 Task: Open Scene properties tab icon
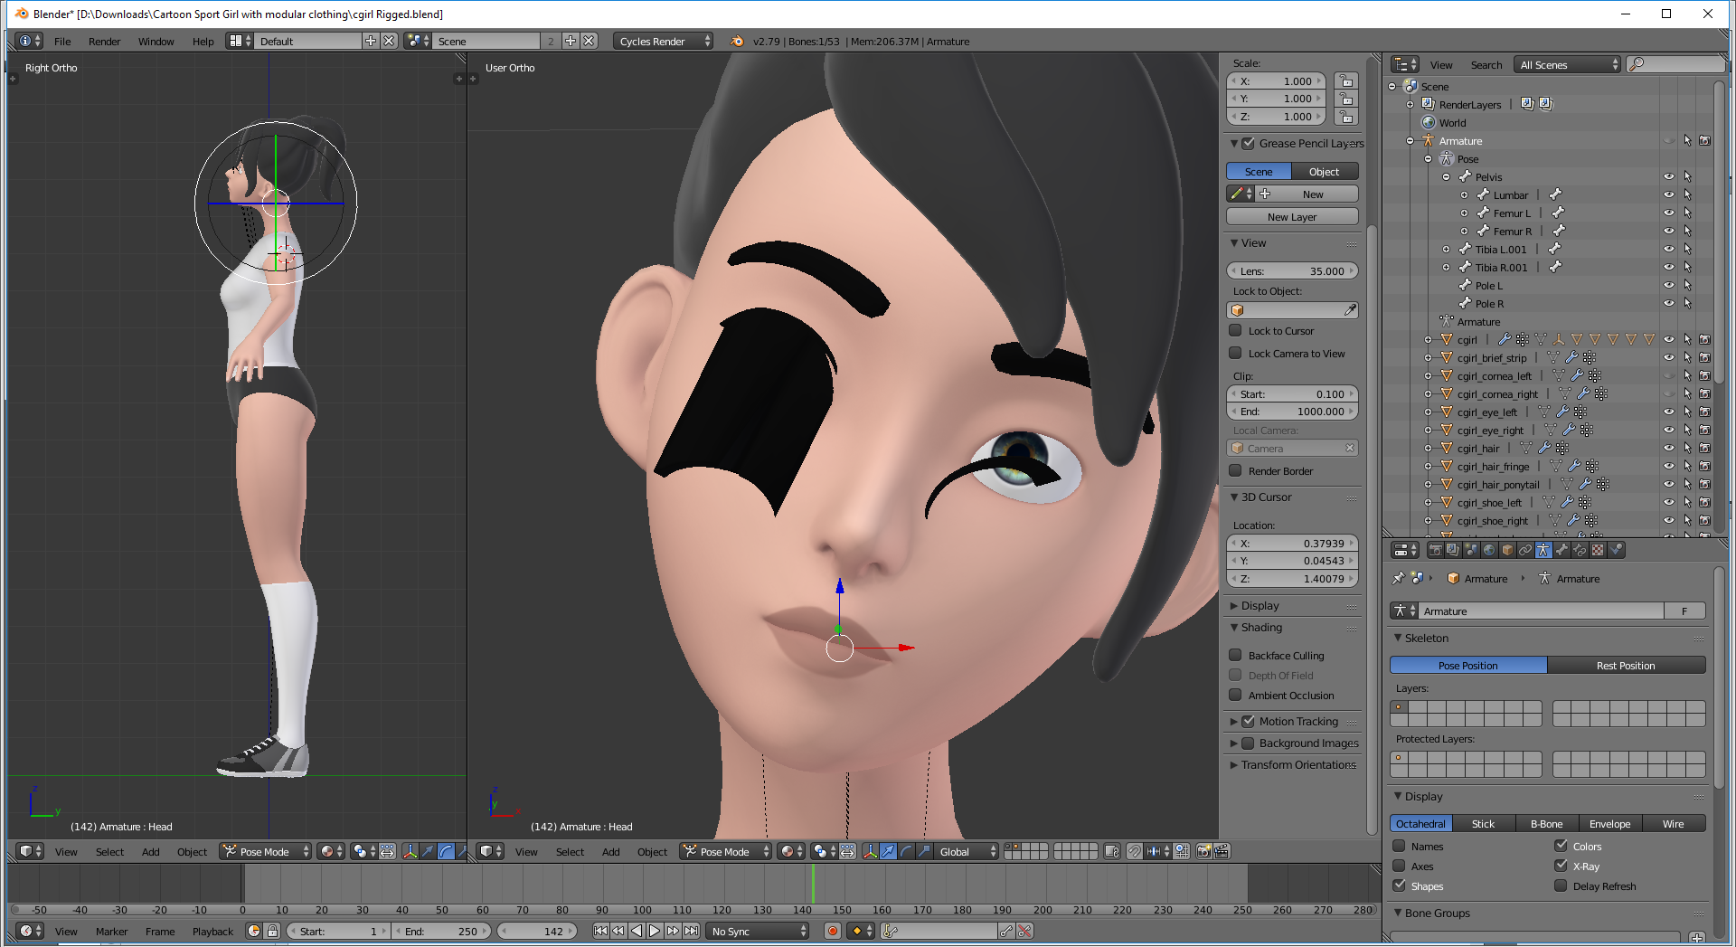[x=1471, y=550]
